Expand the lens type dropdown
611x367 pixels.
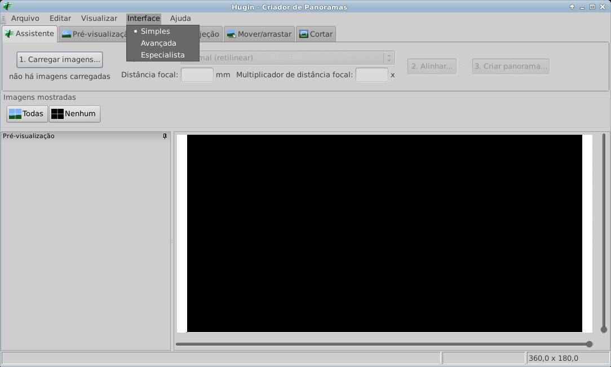pyautogui.click(x=388, y=58)
